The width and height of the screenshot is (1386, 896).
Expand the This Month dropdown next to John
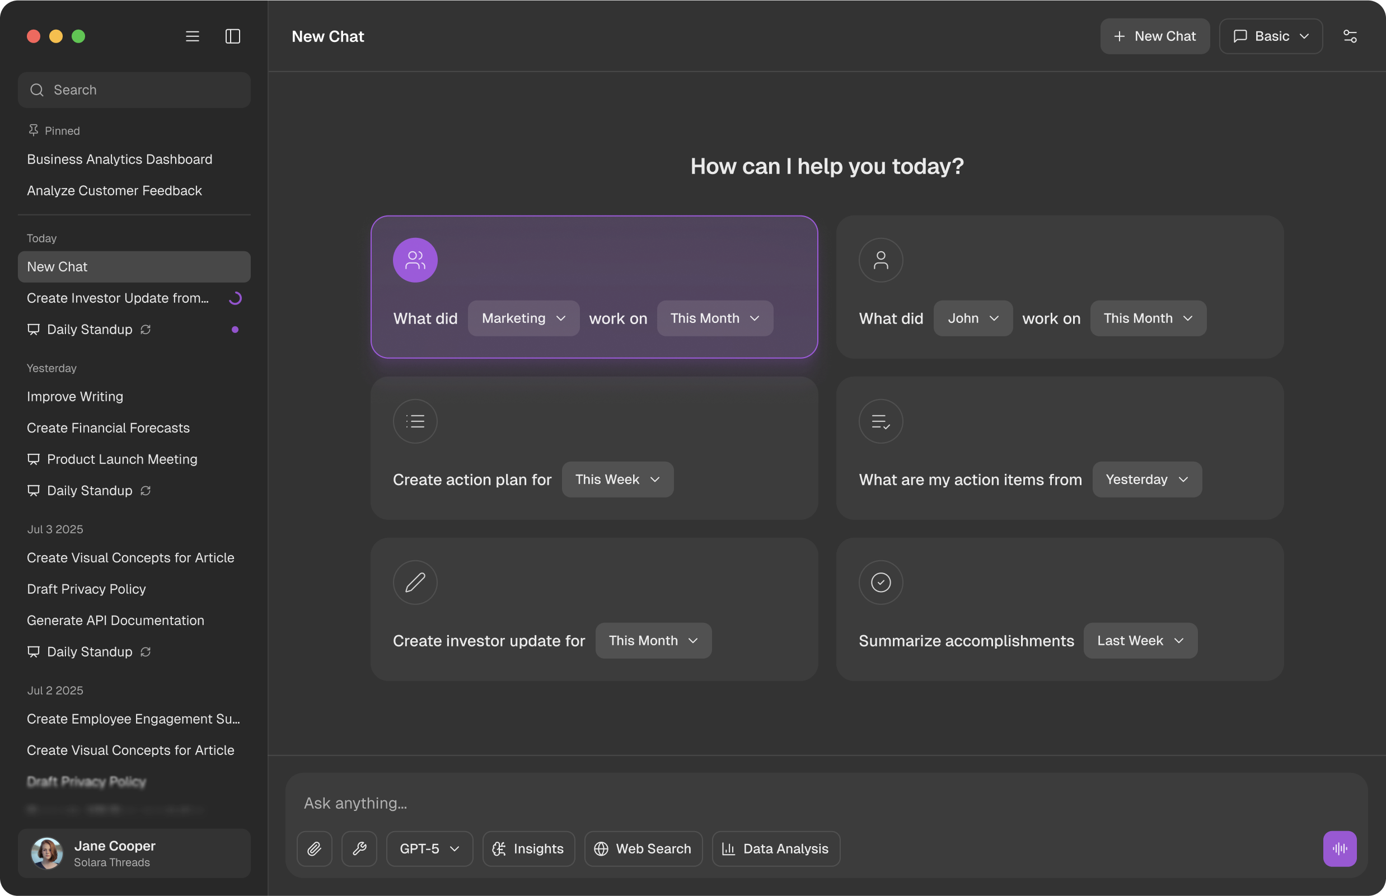pyautogui.click(x=1147, y=318)
